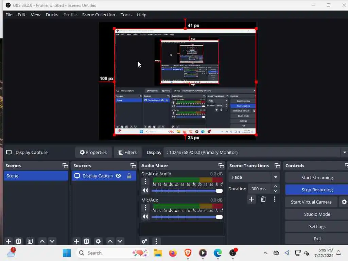Move source down in Sources panel

click(x=120, y=241)
